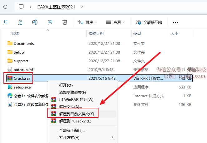Click the 2021/5/16 9:48 date cell
Screen dimensions: 207x143
(x=102, y=79)
